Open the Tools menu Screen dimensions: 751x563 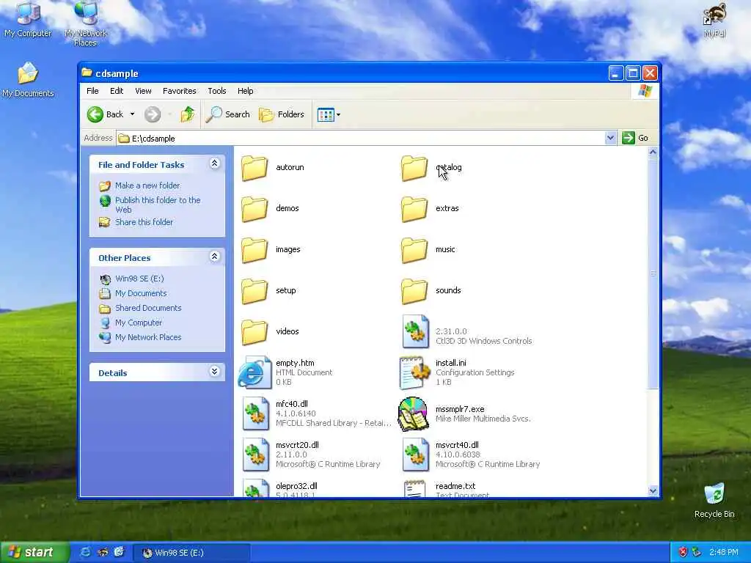217,91
